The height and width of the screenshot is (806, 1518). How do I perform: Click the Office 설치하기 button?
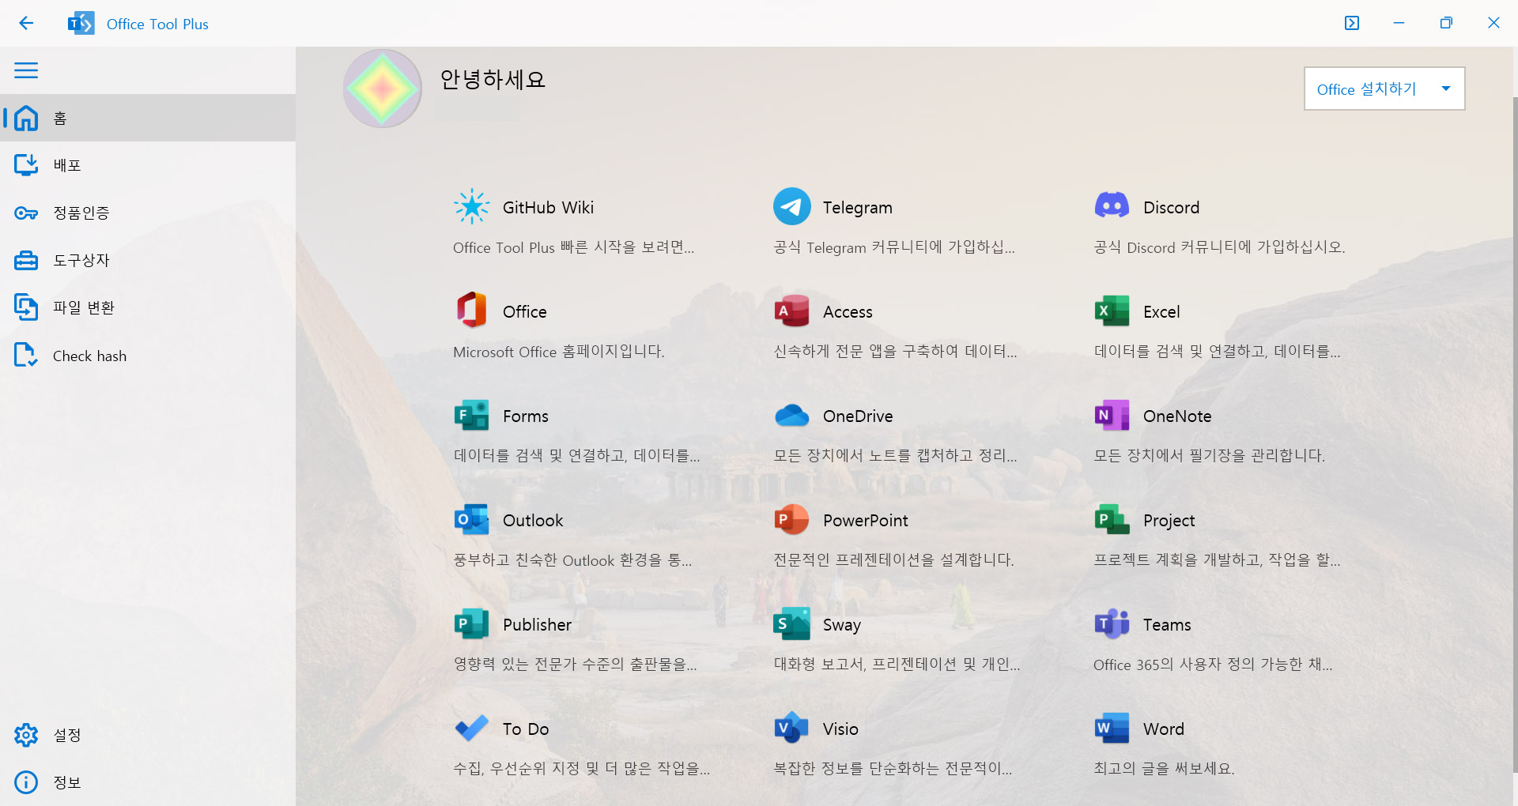[1367, 89]
